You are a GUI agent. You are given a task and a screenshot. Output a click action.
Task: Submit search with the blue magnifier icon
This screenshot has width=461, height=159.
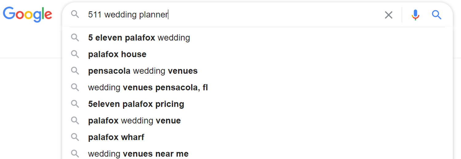click(437, 15)
